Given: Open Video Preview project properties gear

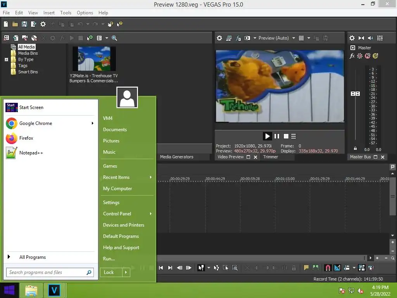Looking at the screenshot, I should 219,38.
